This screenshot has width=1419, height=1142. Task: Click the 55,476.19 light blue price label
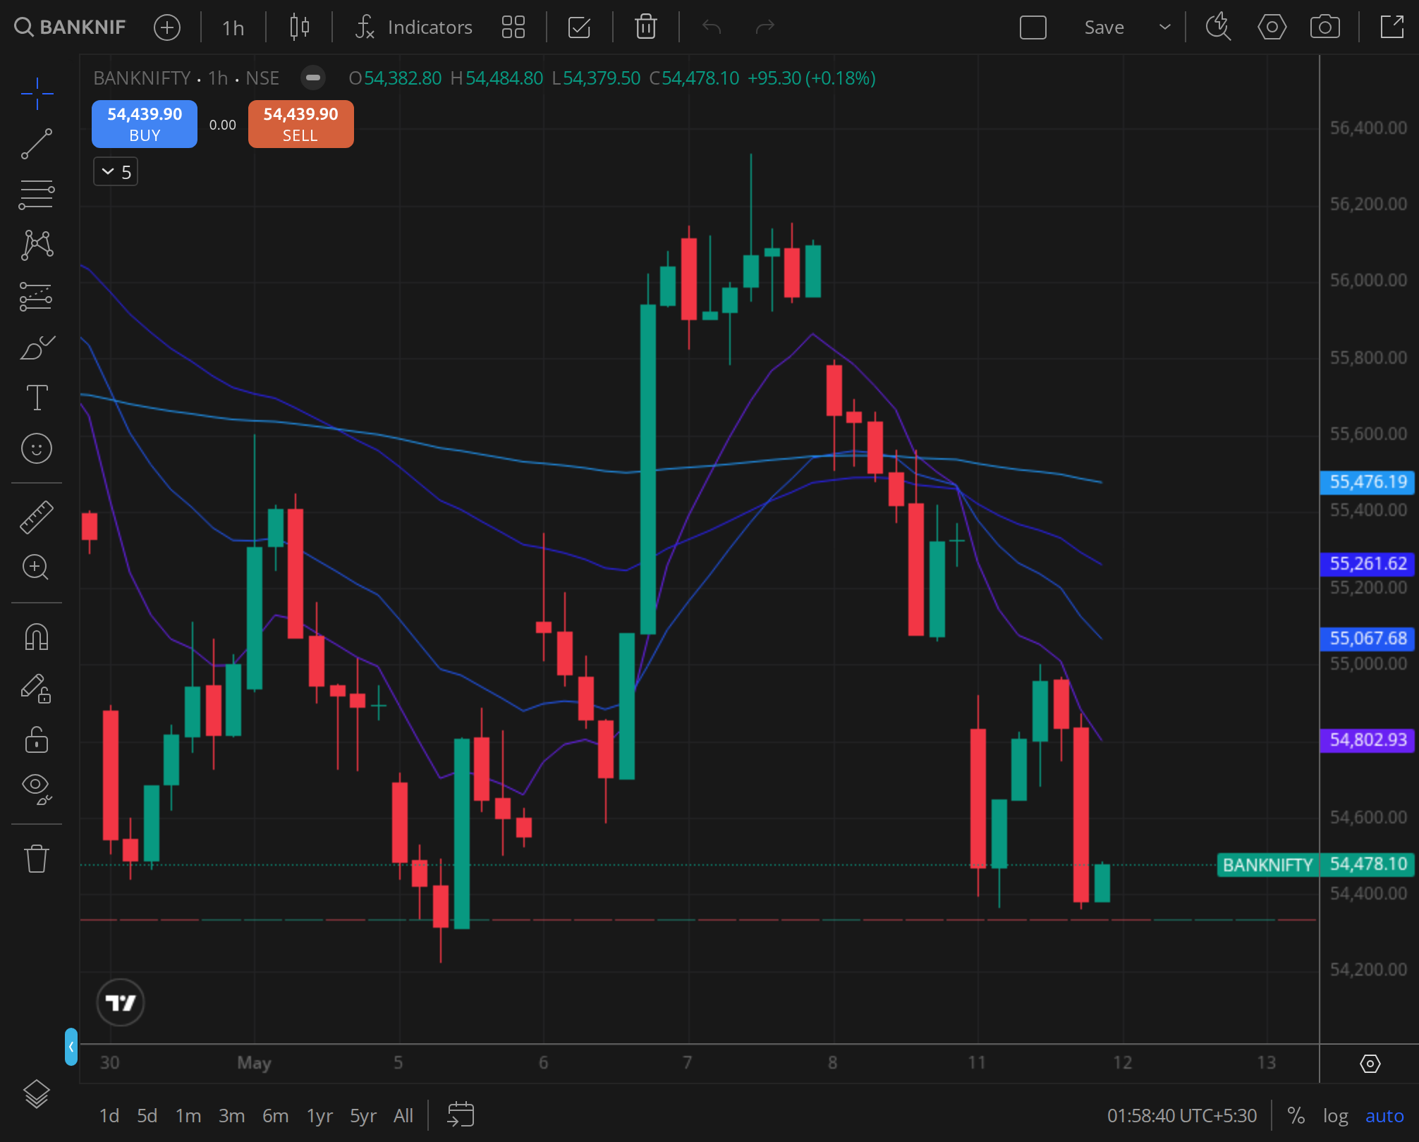coord(1368,482)
